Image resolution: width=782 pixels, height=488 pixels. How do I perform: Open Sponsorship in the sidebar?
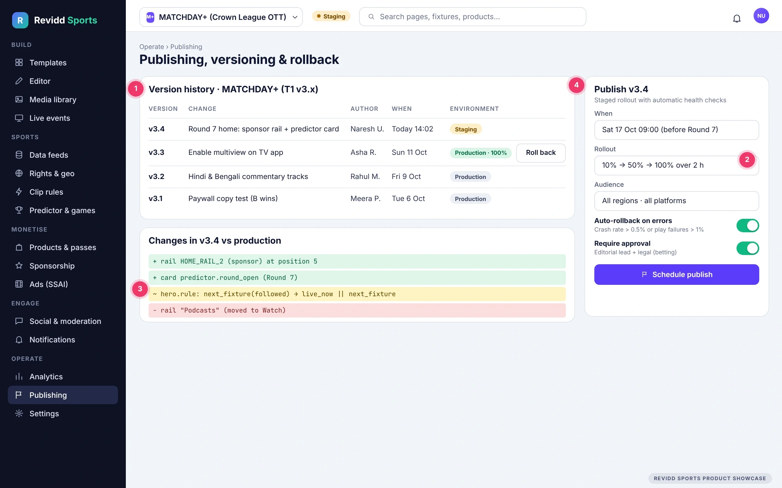coord(63,266)
